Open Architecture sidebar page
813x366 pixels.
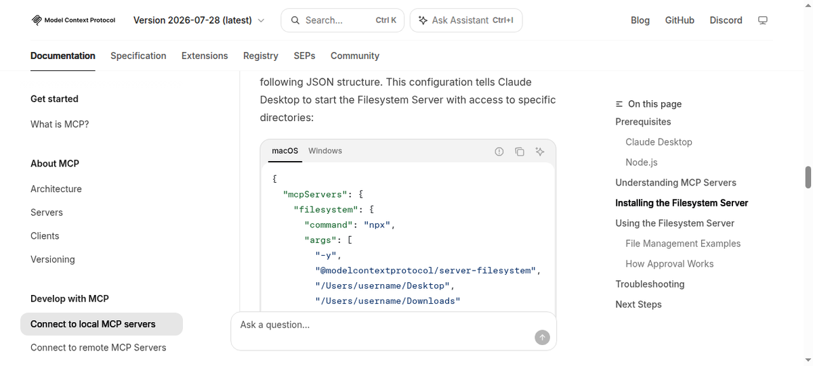point(56,189)
